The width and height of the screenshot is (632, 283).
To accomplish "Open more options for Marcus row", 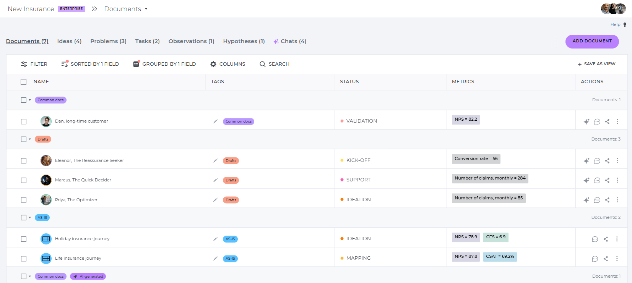I will [x=617, y=180].
